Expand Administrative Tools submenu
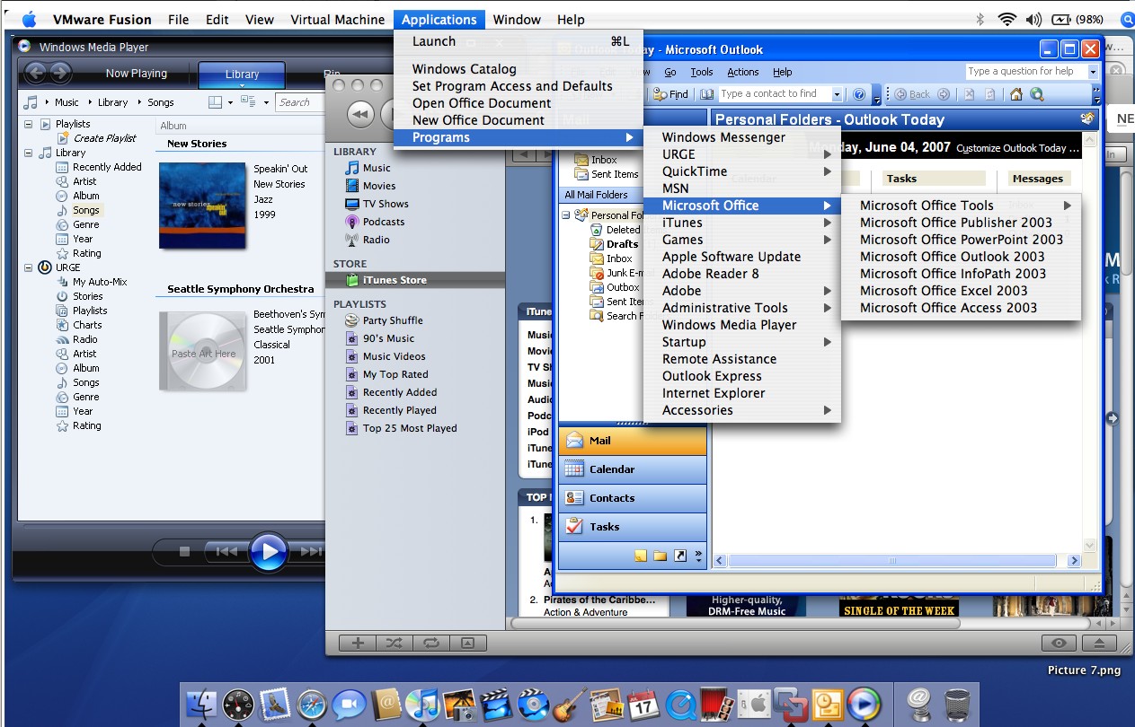Image resolution: width=1135 pixels, height=727 pixels. coord(742,308)
